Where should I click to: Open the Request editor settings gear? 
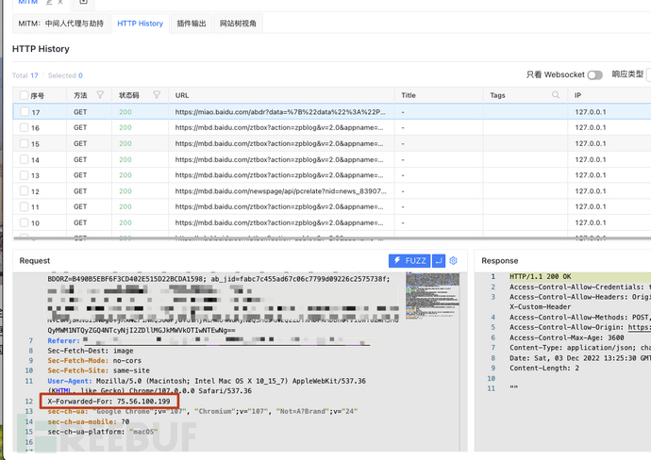(454, 260)
